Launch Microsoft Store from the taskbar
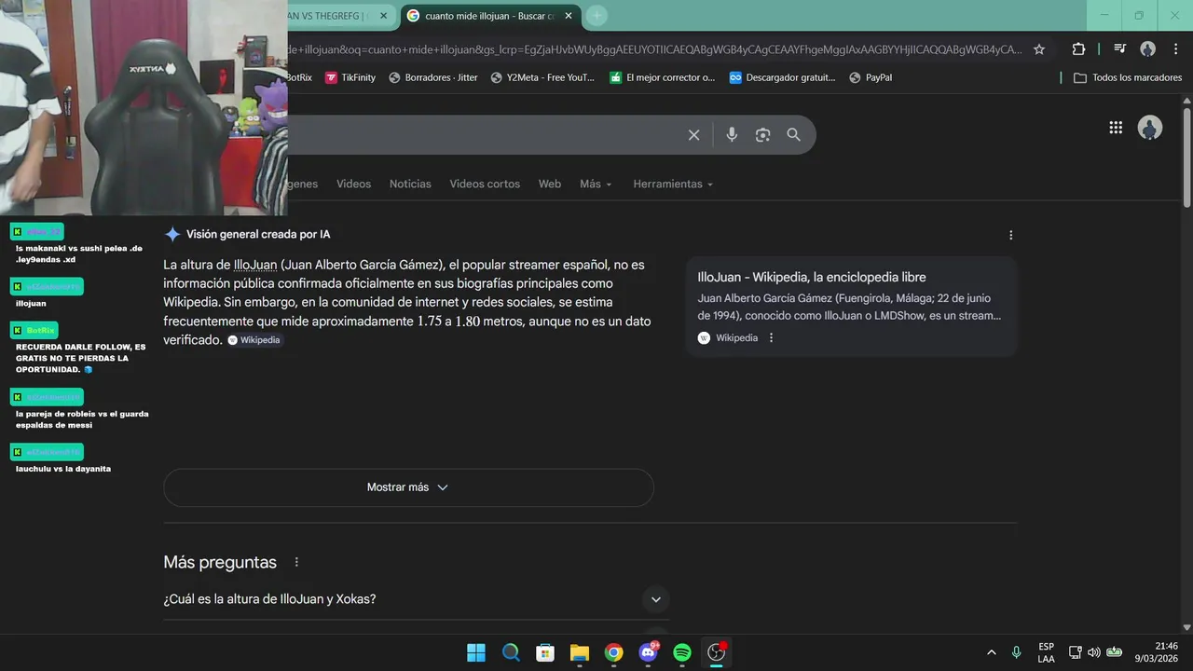Screen dimensions: 1193x671 point(545,652)
